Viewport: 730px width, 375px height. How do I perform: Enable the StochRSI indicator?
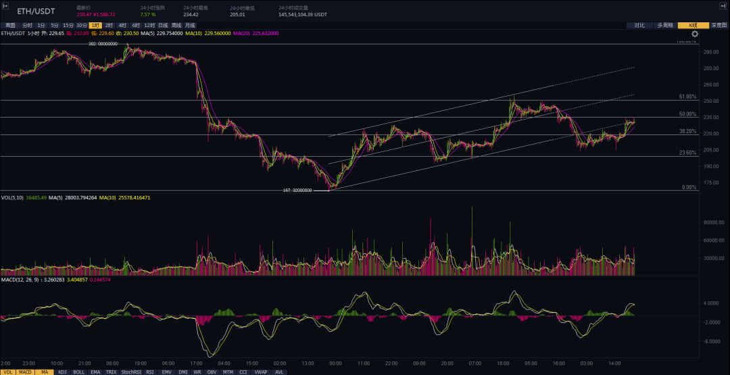pos(131,372)
